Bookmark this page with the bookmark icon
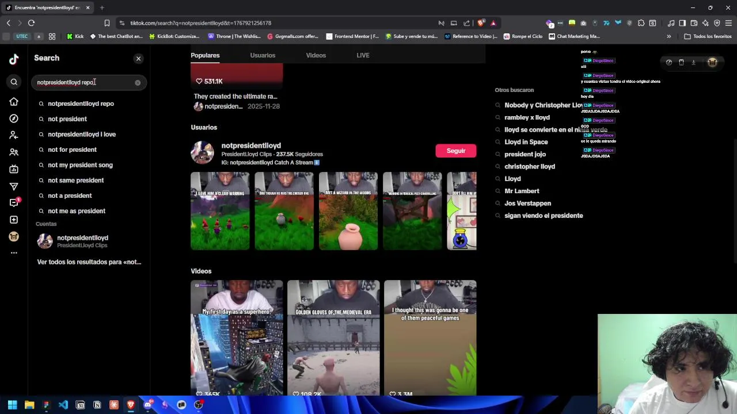This screenshot has width=737, height=414. pos(107,23)
